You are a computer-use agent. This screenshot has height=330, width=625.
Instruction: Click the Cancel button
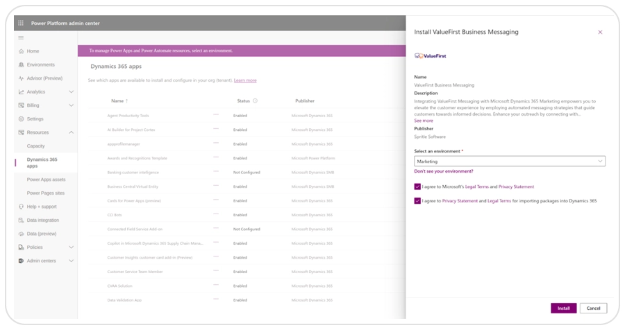tap(593, 308)
